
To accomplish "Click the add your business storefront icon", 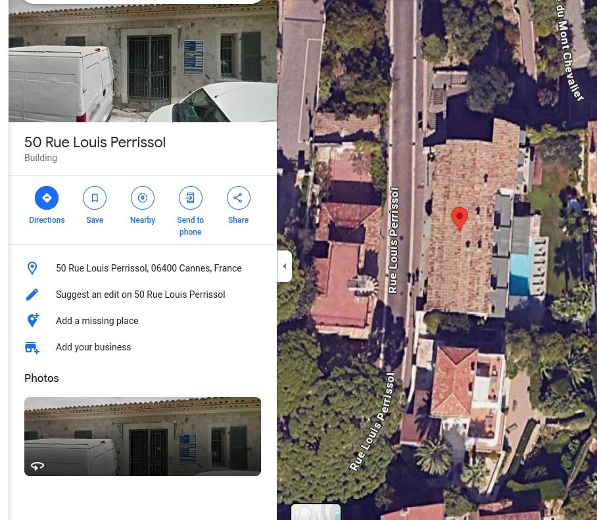I will tap(32, 347).
